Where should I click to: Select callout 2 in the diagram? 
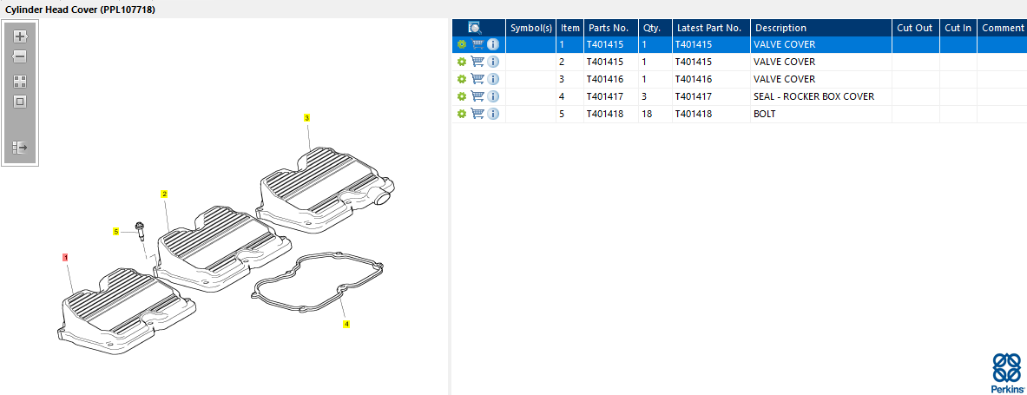click(164, 194)
